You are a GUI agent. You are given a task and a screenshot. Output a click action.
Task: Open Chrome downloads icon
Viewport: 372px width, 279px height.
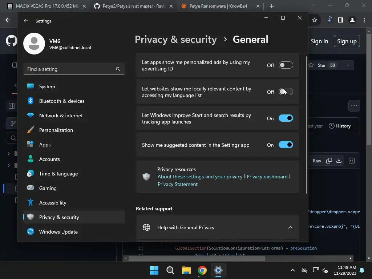pos(329,20)
